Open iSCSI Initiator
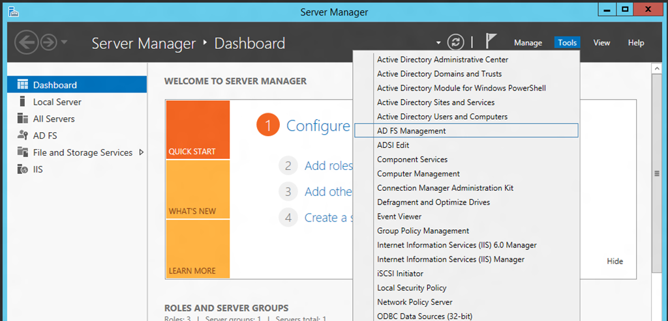 click(x=466, y=273)
